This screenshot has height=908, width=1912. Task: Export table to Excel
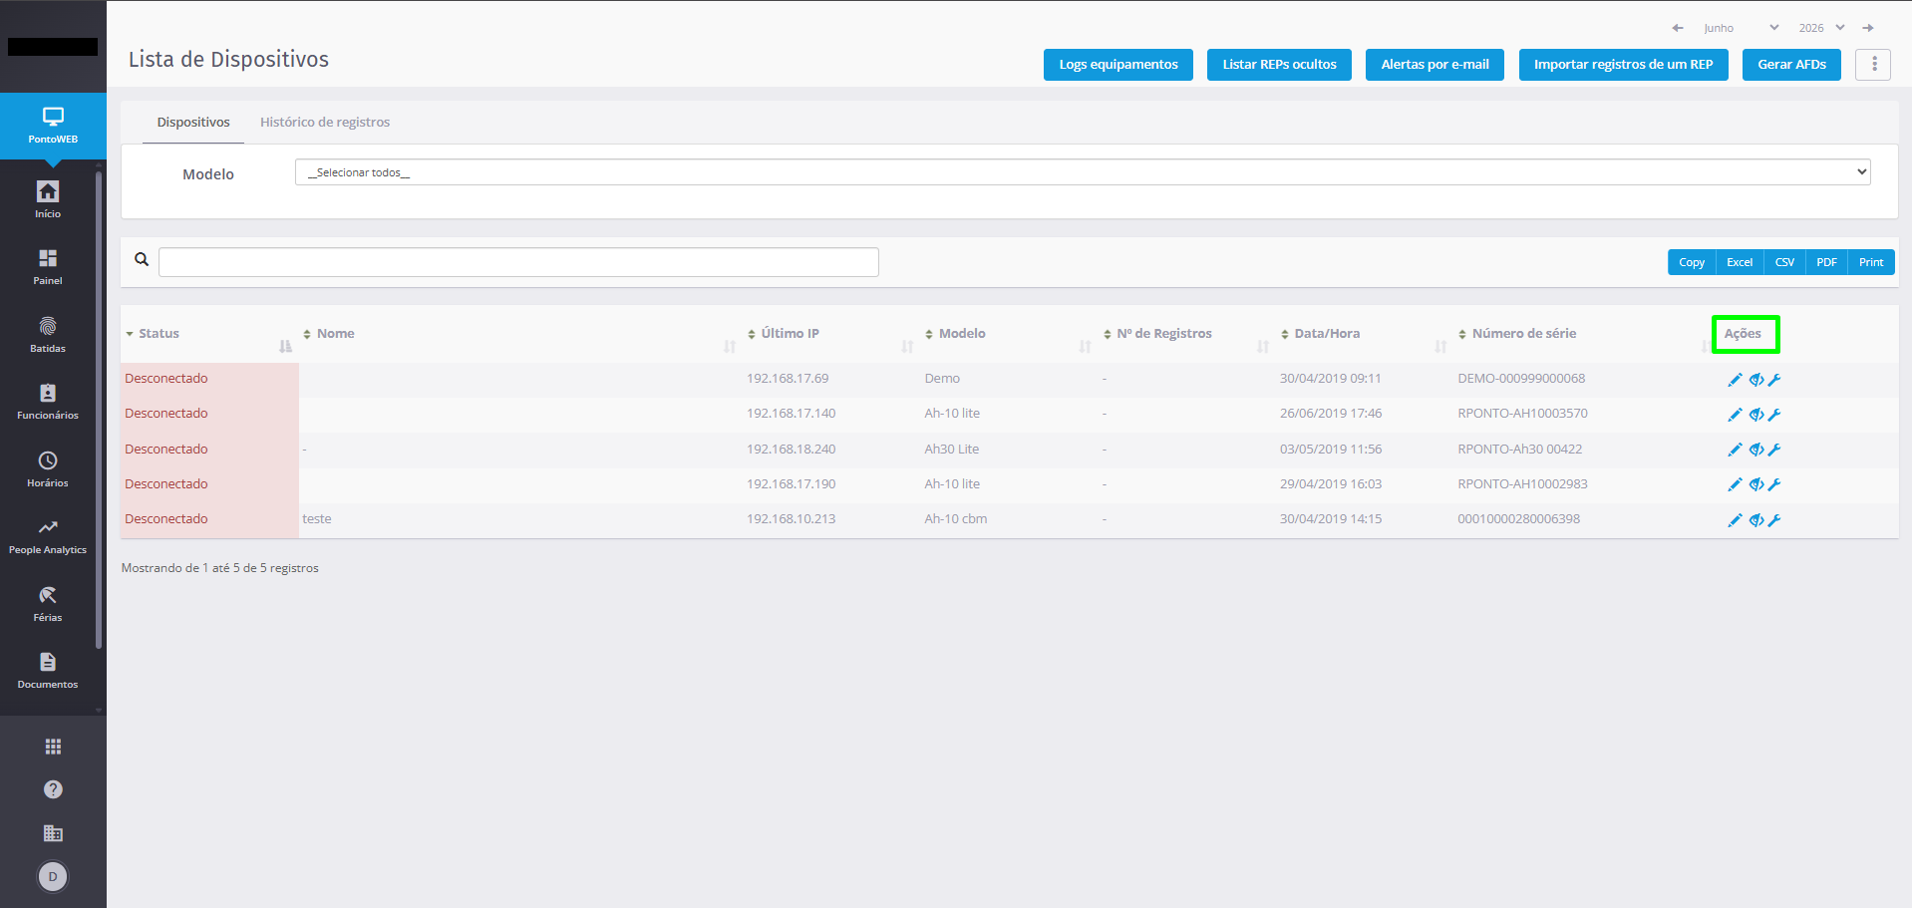click(1740, 262)
